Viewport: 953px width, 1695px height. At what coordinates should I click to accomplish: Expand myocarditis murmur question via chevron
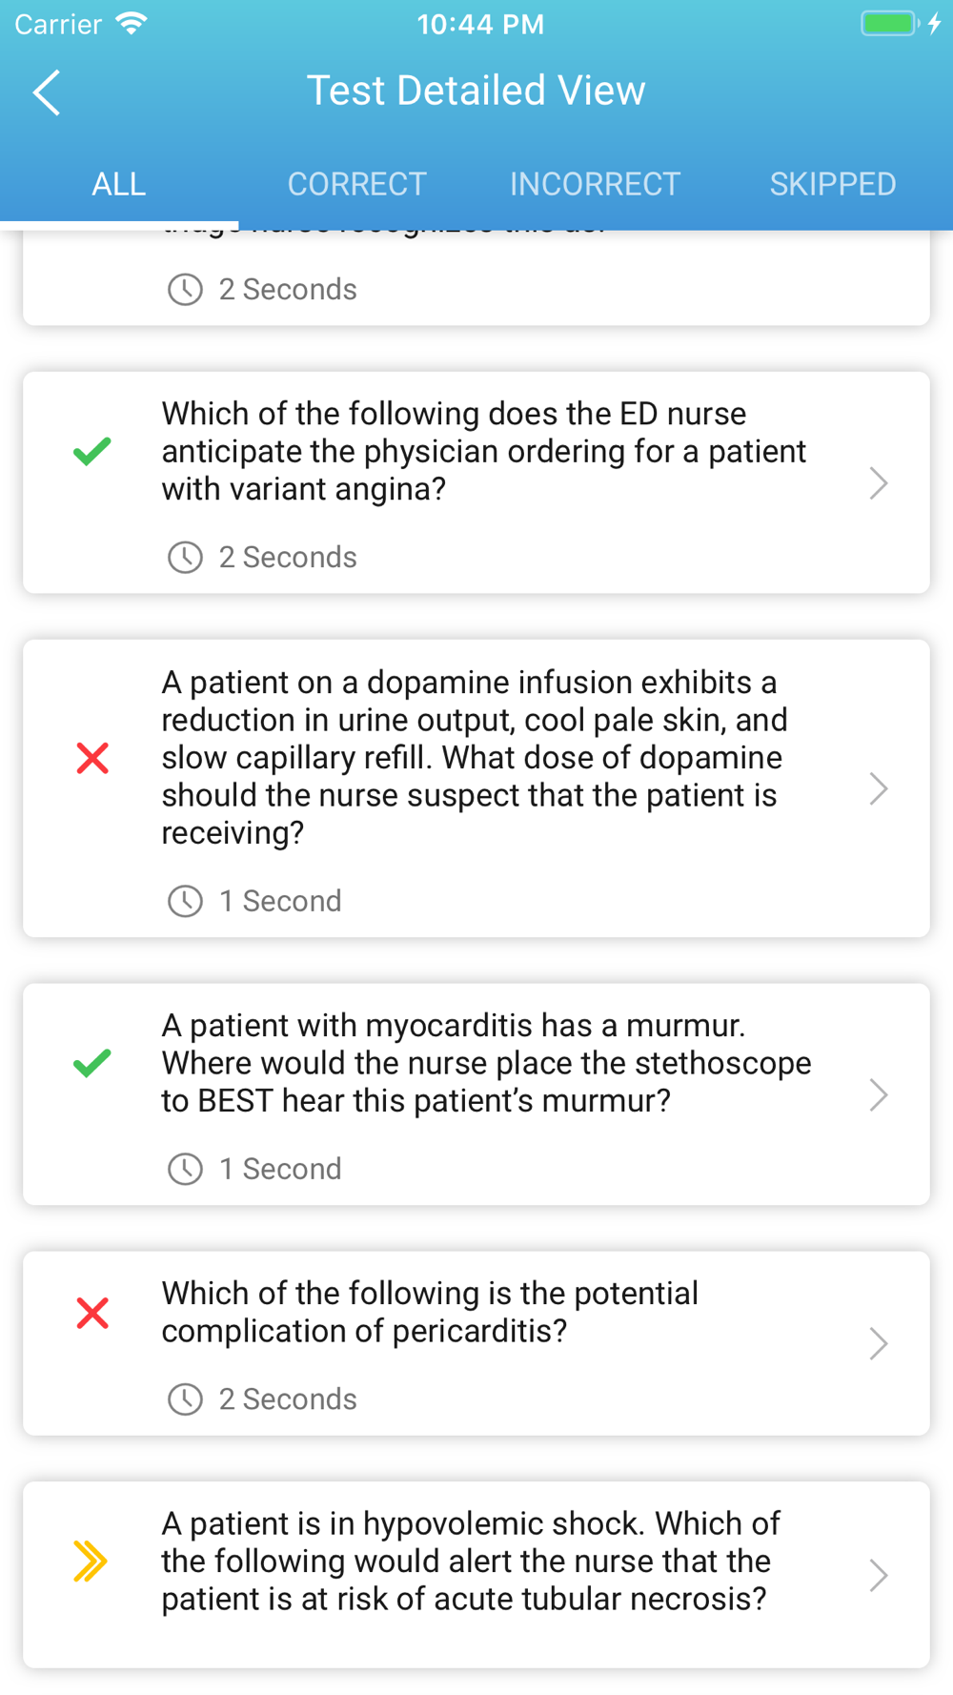879,1094
